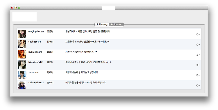Click the Korean name beside hannanara12

(x=50, y=62)
